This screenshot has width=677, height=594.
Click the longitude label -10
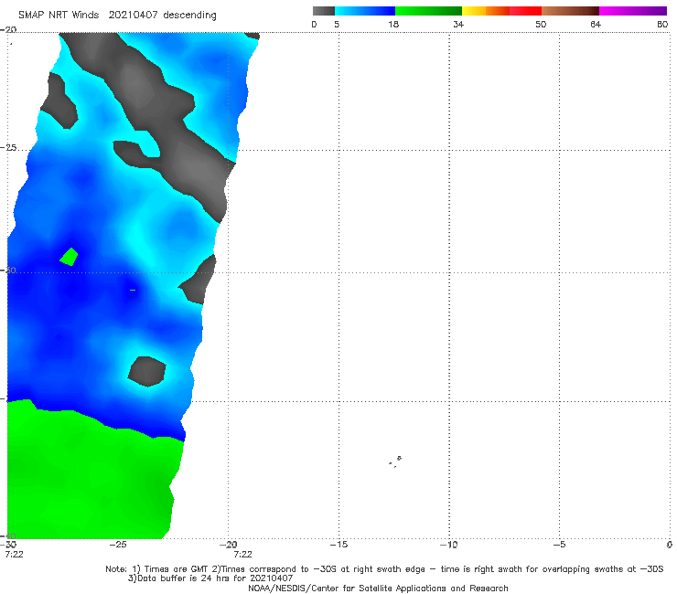tap(449, 545)
